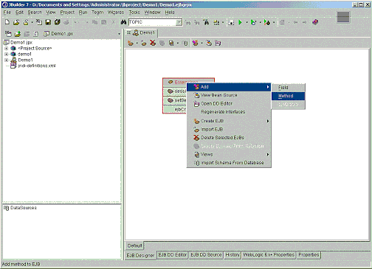Open the File menu
372x269 pixels.
[7, 13]
